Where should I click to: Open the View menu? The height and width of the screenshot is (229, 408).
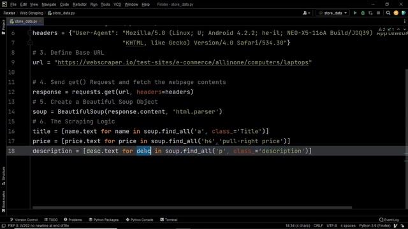pos(34,4)
